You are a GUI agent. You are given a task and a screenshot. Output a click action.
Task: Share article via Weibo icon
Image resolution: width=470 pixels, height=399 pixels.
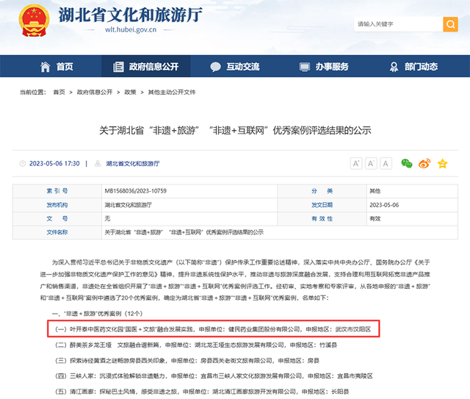[x=424, y=163]
